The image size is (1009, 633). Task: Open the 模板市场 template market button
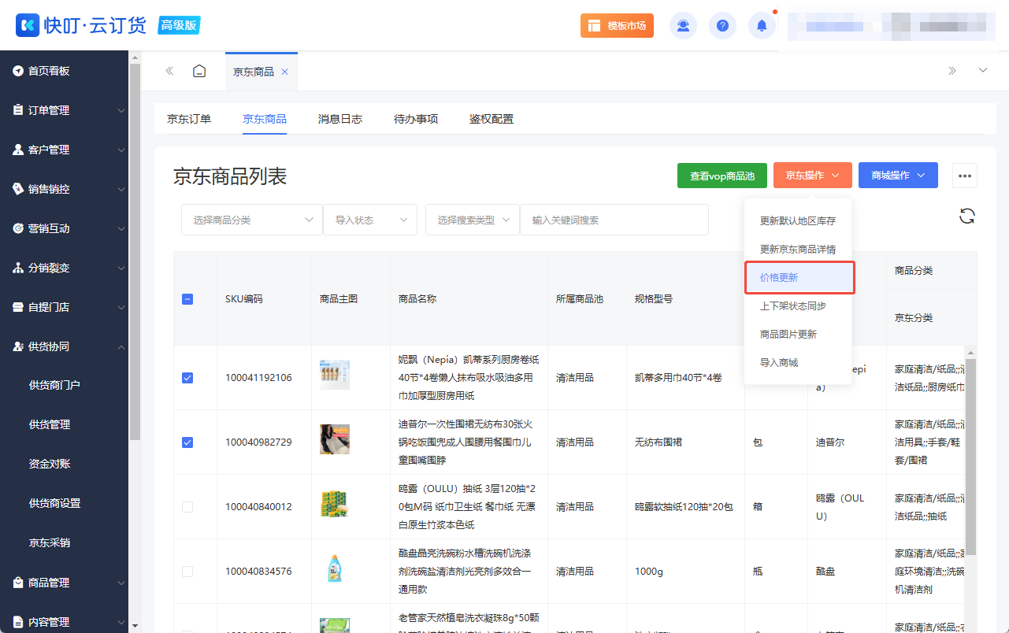(x=617, y=26)
